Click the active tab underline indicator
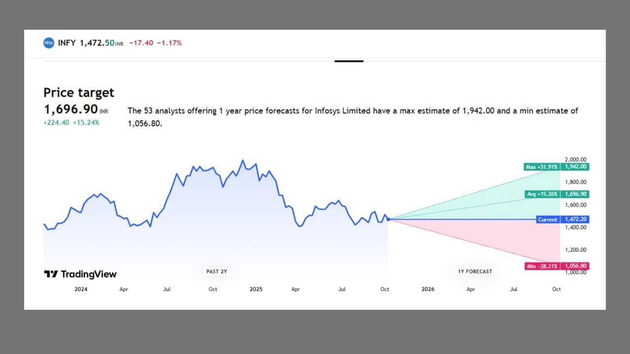This screenshot has width=630, height=354. pyautogui.click(x=349, y=61)
